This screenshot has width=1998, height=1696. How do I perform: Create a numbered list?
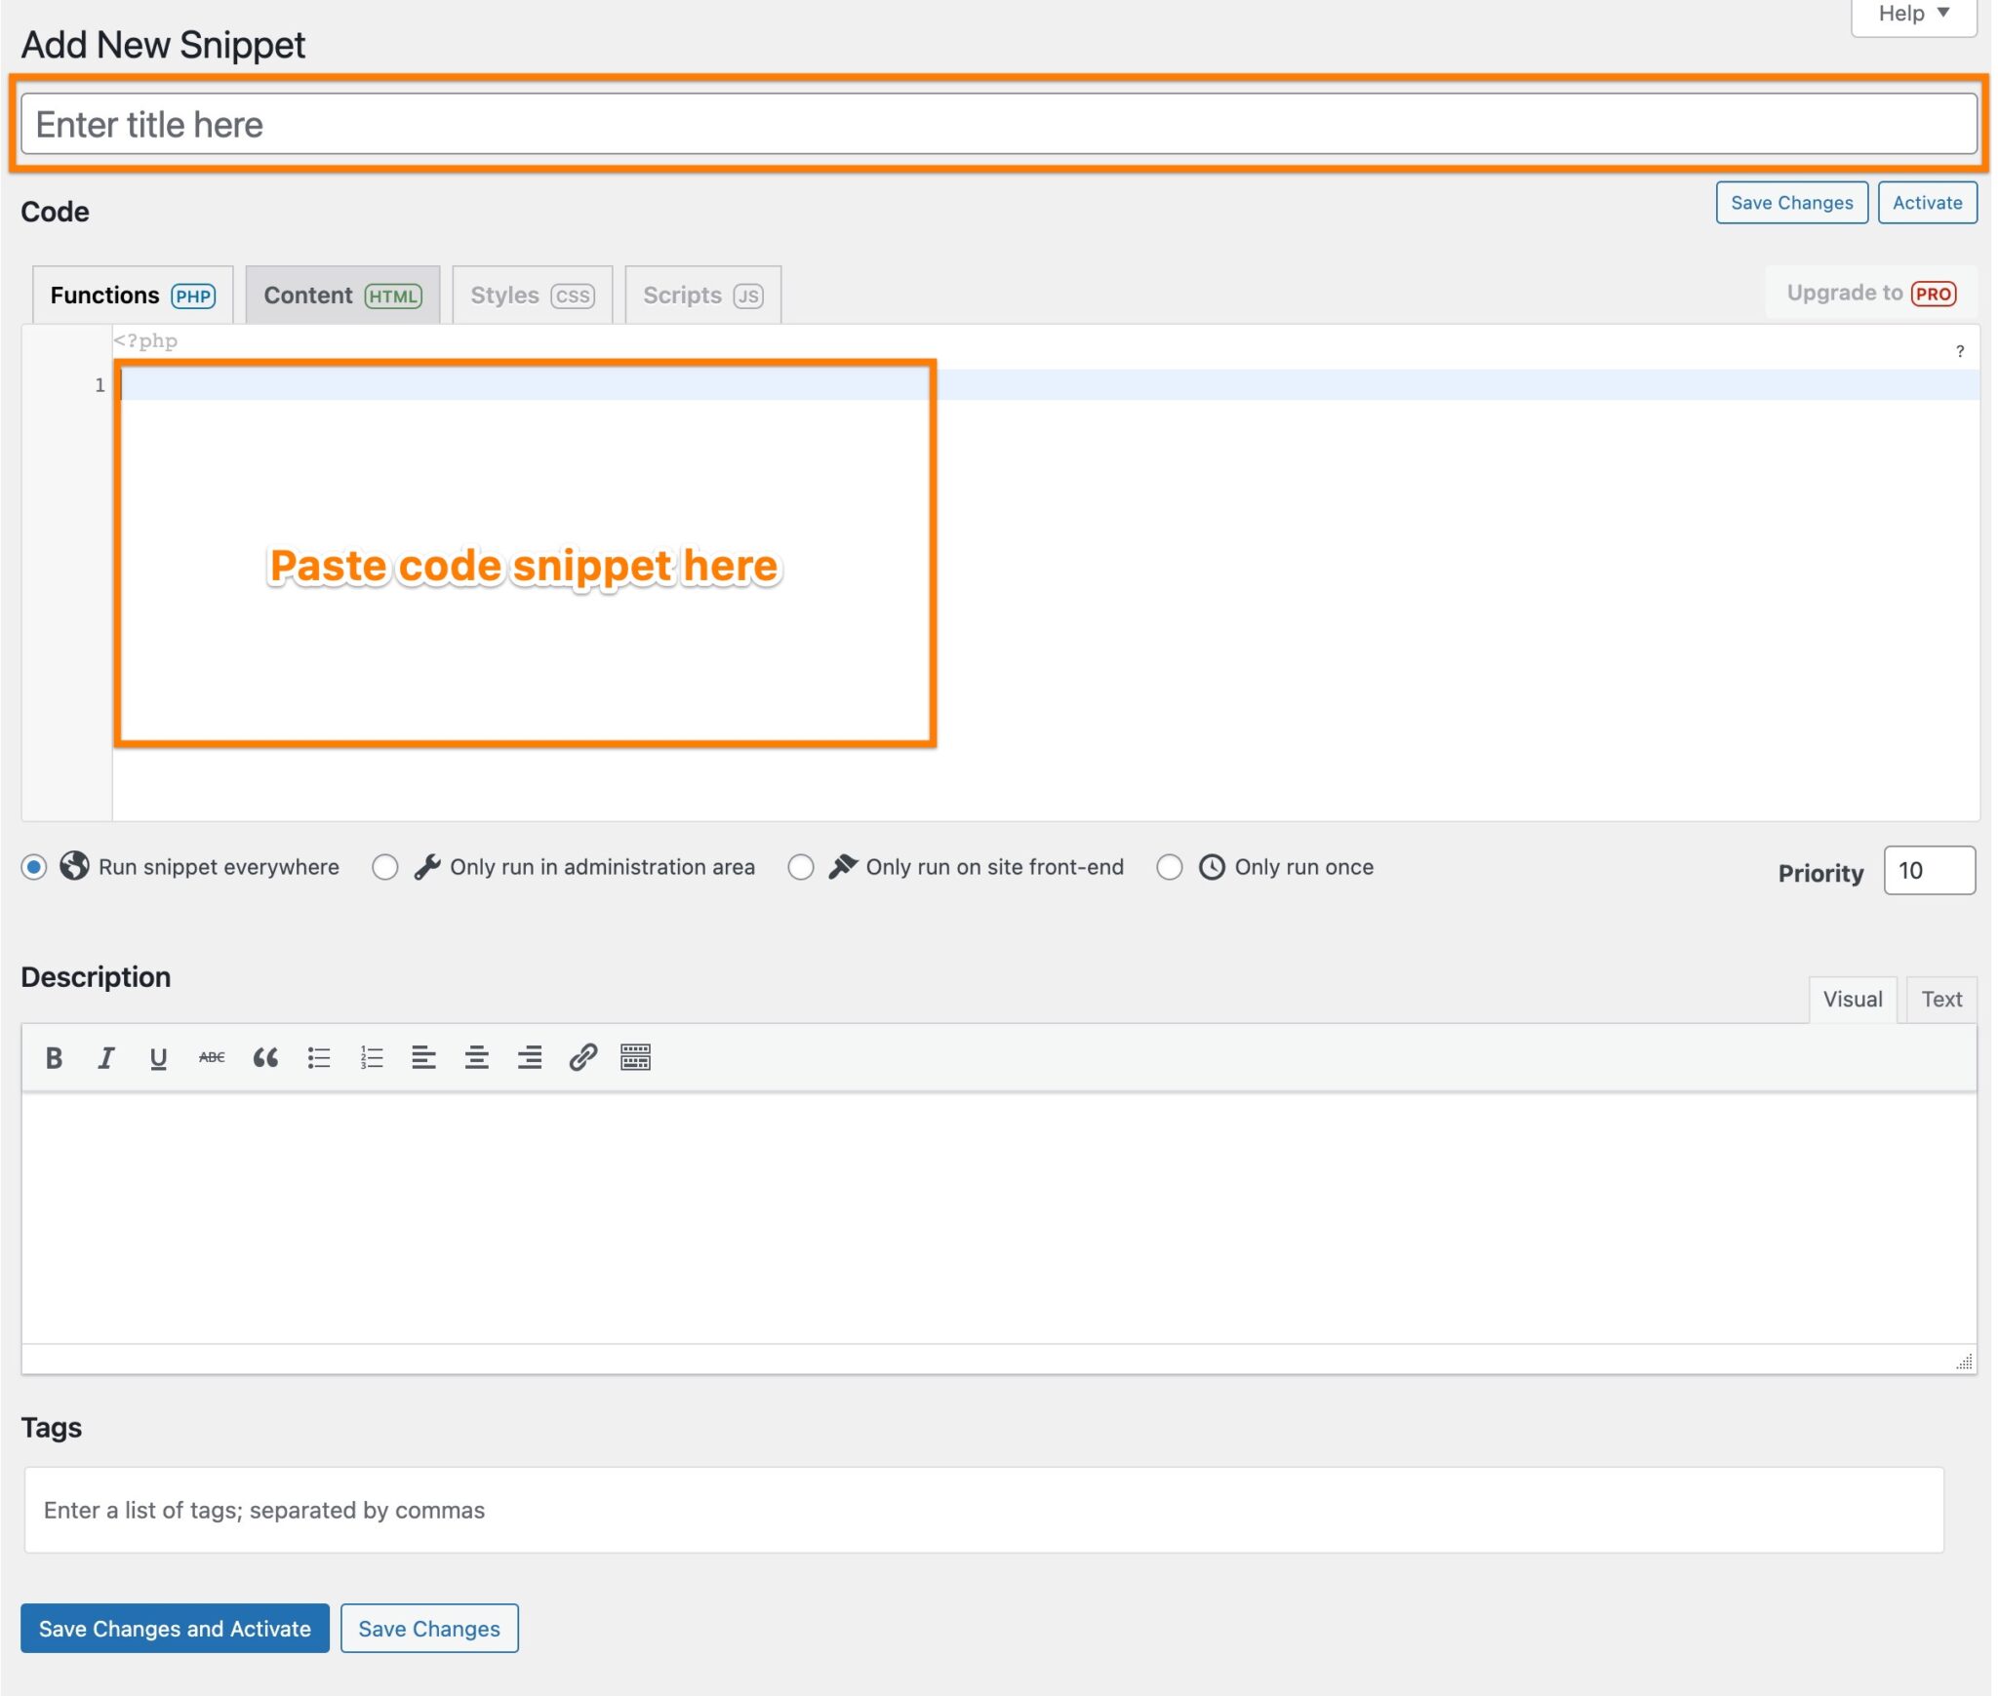(x=371, y=1057)
